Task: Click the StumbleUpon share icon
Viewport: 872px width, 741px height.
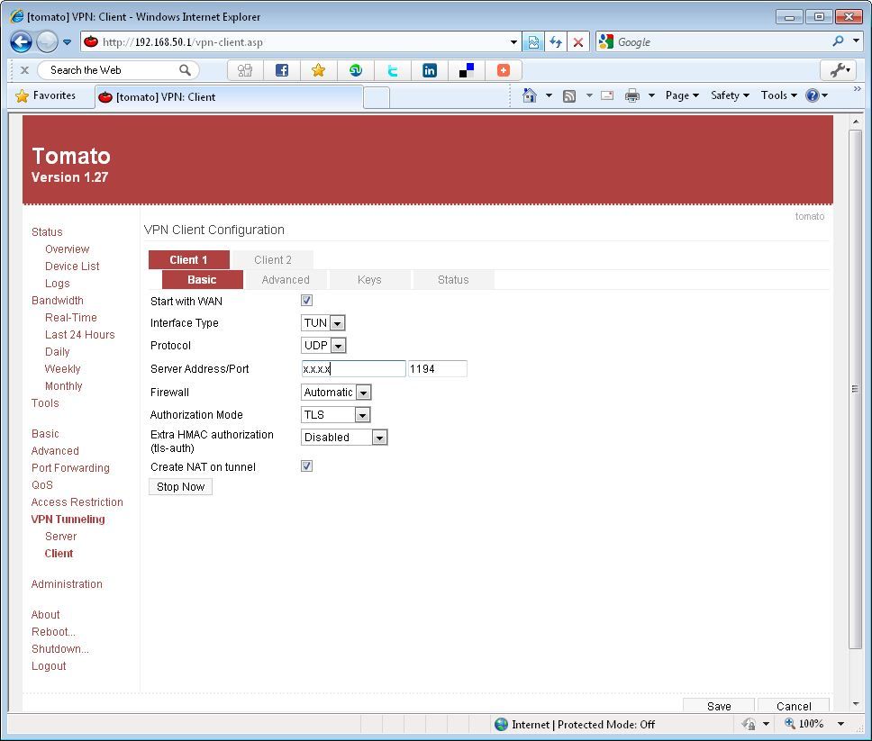Action: point(355,69)
